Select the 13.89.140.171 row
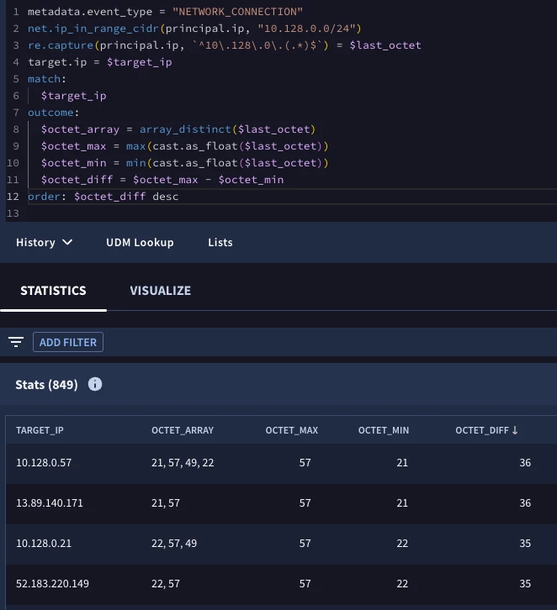The width and height of the screenshot is (557, 610). click(x=281, y=503)
